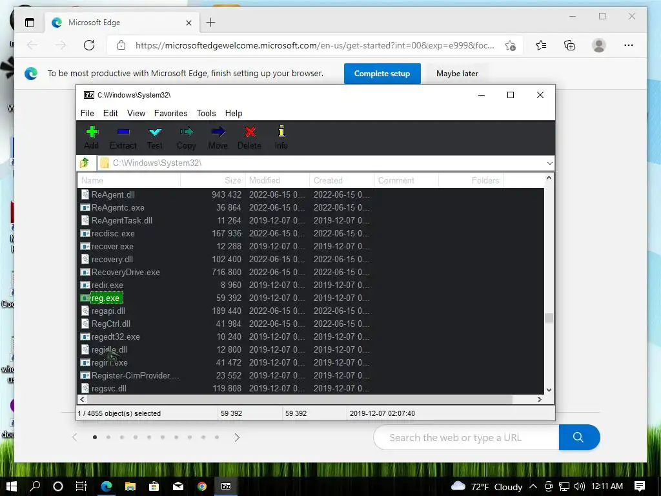Viewport: 661px width, 496px height.
Task: Go to the next Edge welcome slide
Action: click(x=237, y=437)
